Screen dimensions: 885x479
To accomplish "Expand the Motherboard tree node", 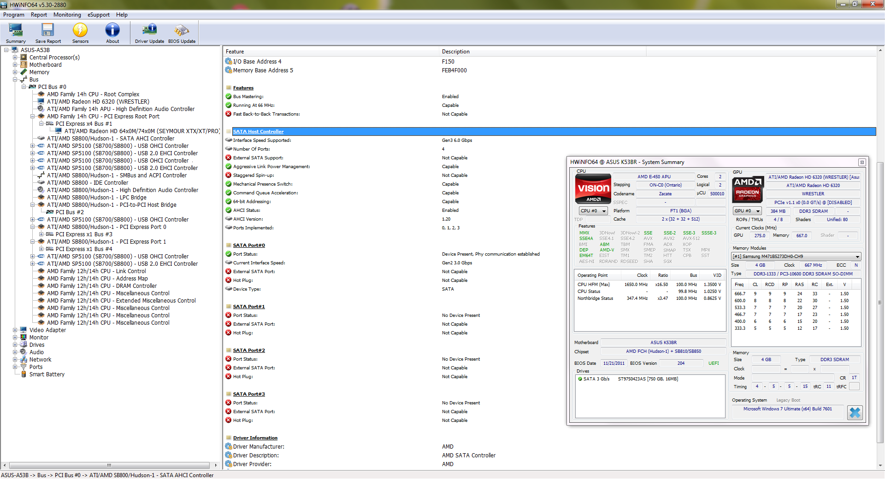I will pos(15,65).
